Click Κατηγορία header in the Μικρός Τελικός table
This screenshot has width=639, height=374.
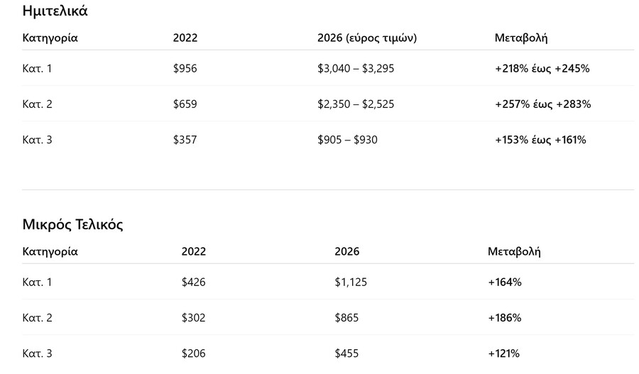[x=50, y=251]
